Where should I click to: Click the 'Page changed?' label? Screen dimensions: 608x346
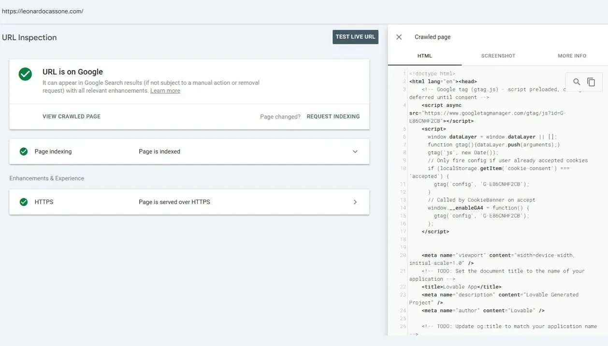tap(280, 116)
